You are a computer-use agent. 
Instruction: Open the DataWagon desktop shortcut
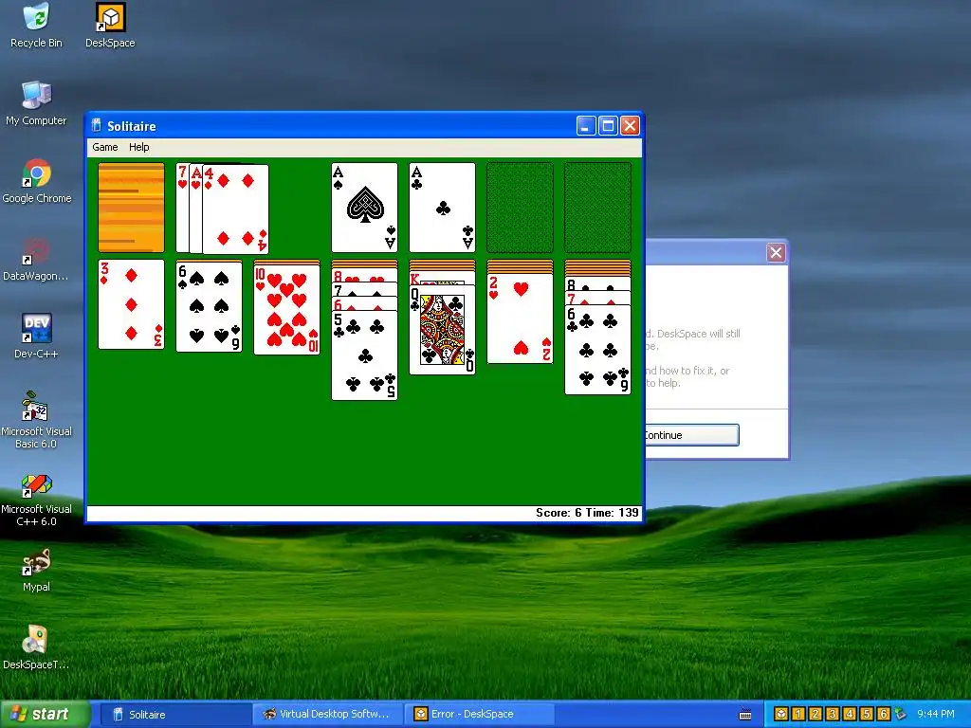37,259
